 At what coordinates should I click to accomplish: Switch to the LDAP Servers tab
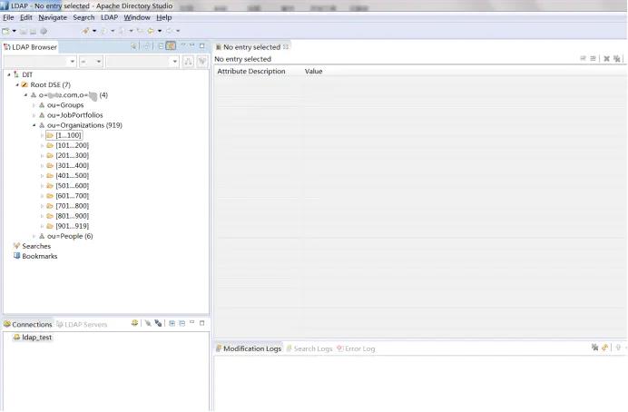click(82, 324)
